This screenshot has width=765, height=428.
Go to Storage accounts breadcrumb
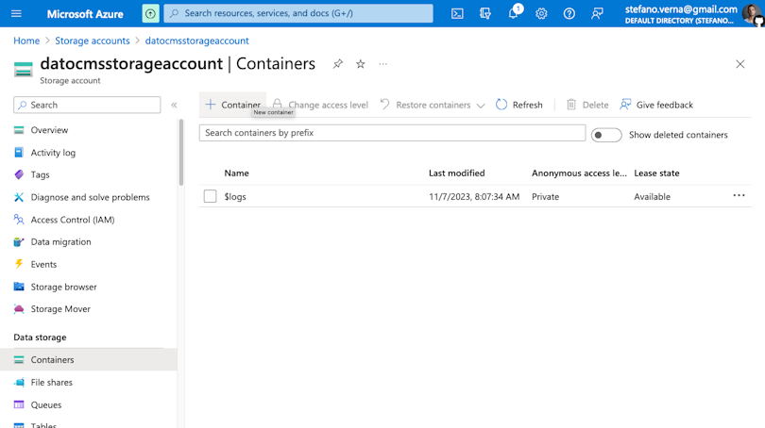[93, 41]
